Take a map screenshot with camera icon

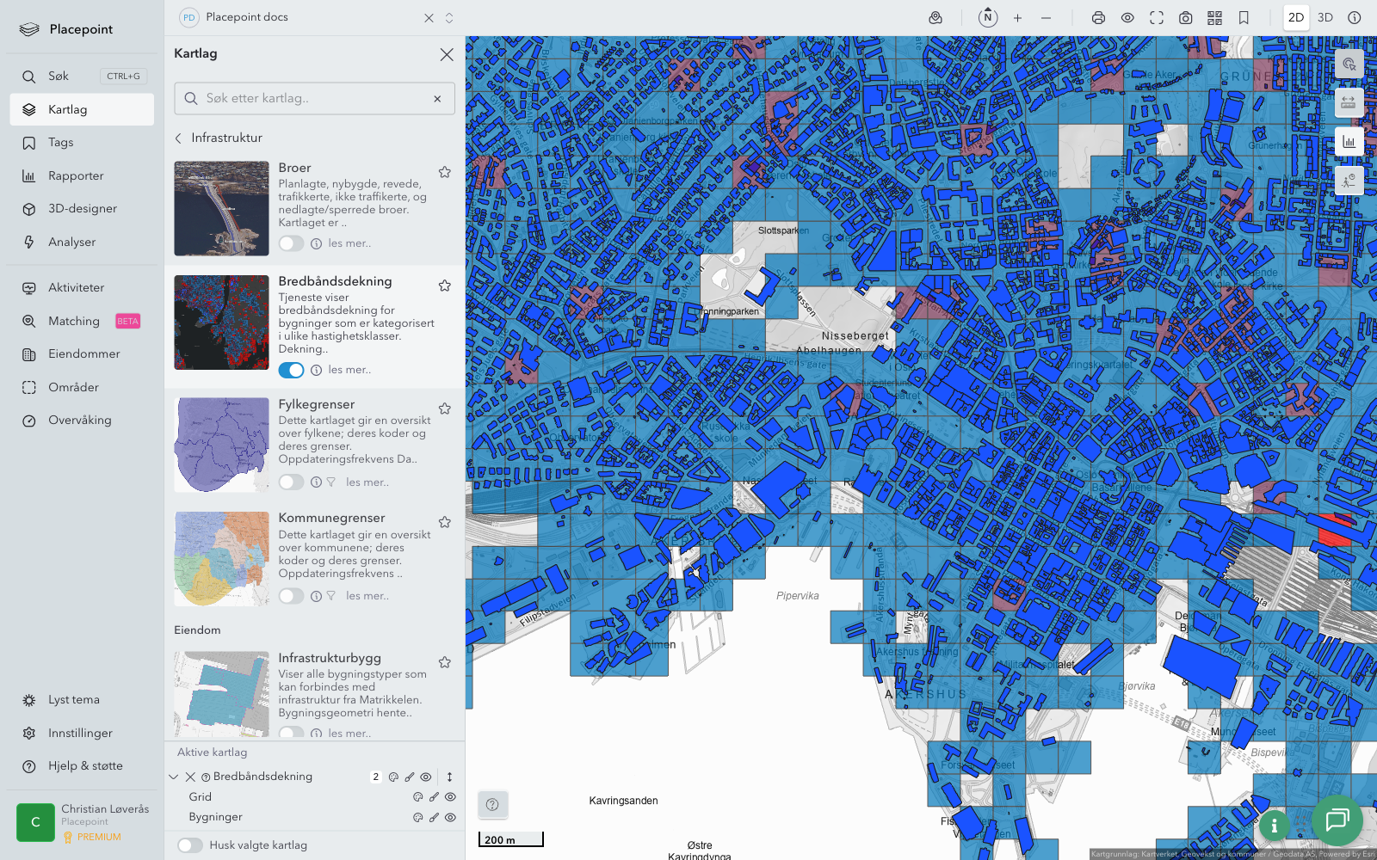pyautogui.click(x=1185, y=18)
